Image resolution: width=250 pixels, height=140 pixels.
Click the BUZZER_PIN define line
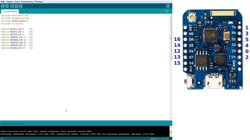click(17, 48)
